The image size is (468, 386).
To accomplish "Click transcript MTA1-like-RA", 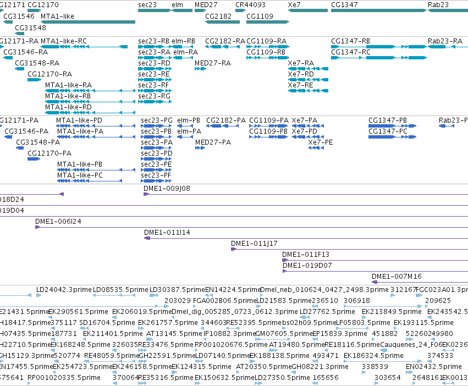I will click(90, 91).
